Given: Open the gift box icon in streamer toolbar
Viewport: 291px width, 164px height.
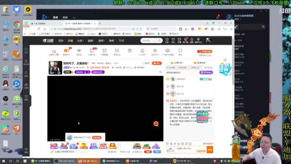Looking at the screenshot, I should pyautogui.click(x=130, y=51).
